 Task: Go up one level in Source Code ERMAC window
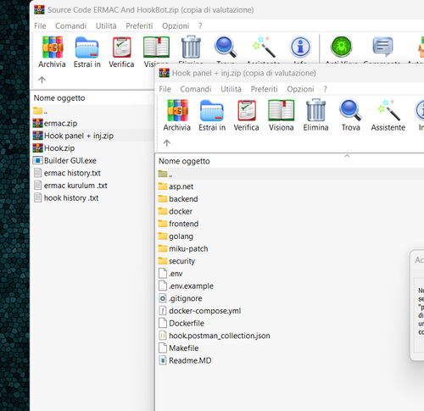[x=42, y=80]
